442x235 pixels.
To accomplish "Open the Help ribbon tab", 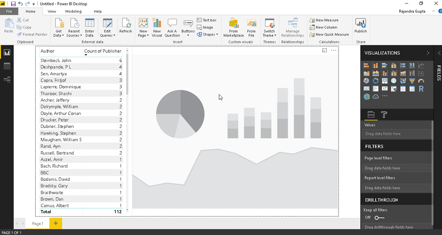I will [x=98, y=11].
